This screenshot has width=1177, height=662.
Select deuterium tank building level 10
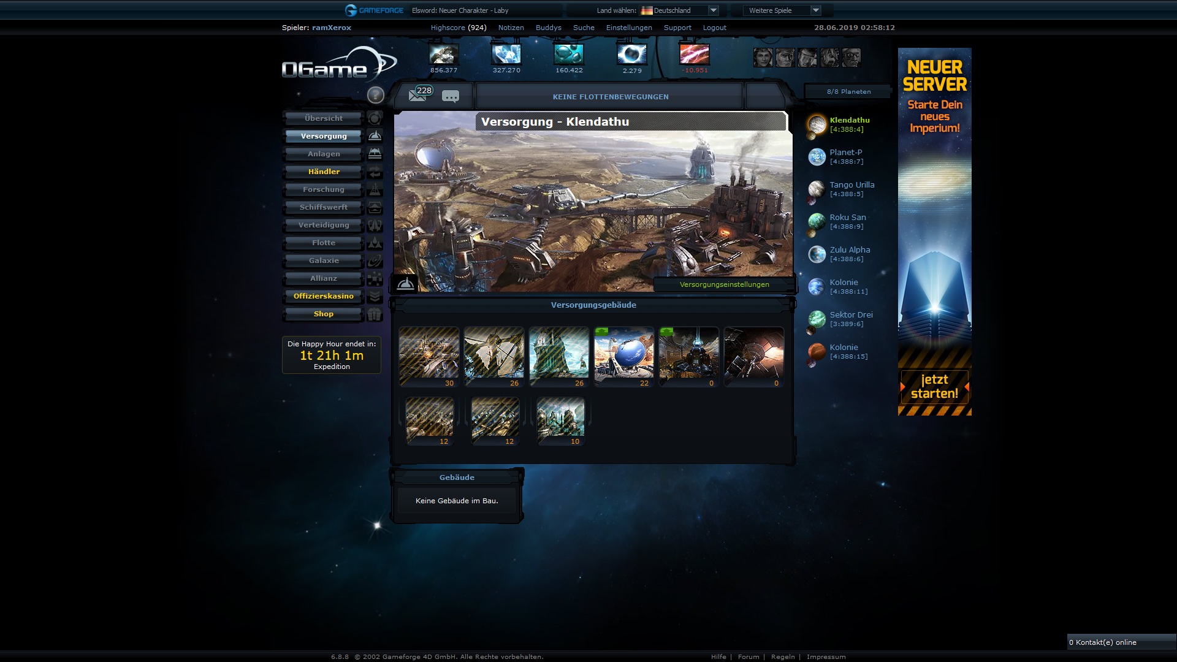(561, 420)
